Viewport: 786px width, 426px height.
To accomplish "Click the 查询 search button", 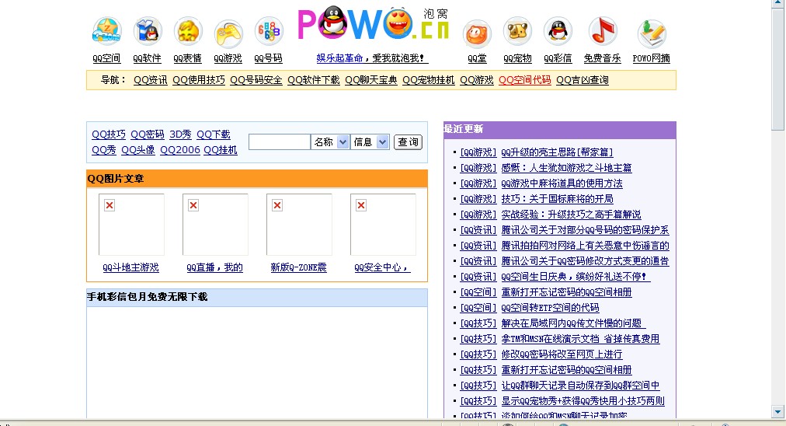I will [x=408, y=142].
